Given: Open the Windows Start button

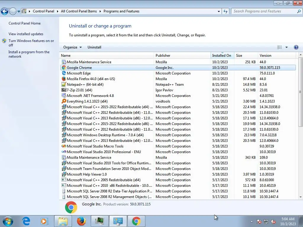Looking at the screenshot, I should coord(8,221).
